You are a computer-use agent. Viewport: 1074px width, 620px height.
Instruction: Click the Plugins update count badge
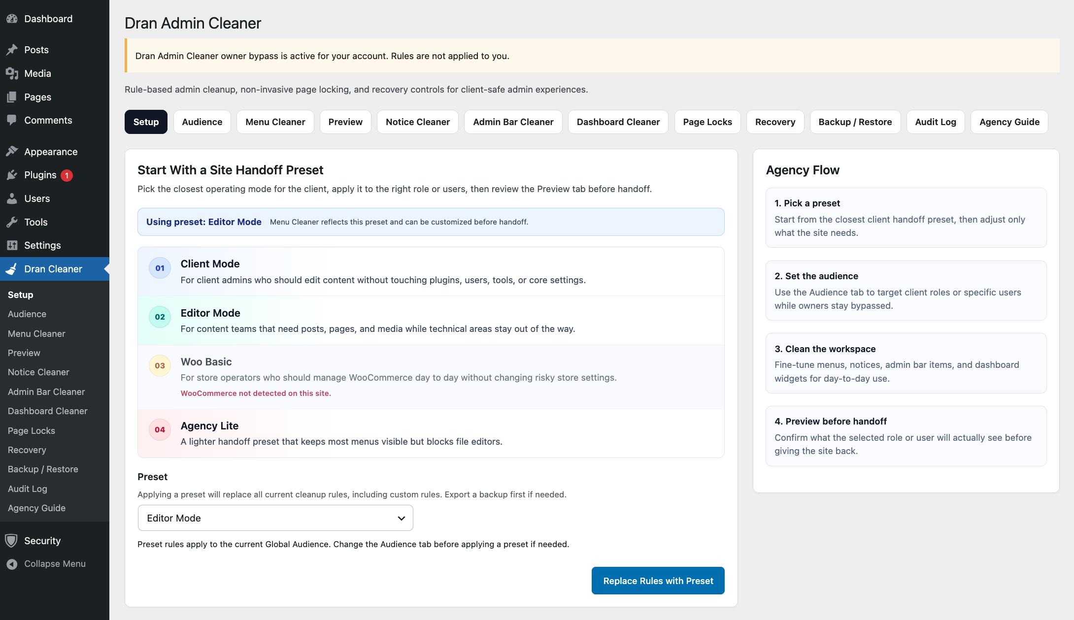pyautogui.click(x=67, y=175)
